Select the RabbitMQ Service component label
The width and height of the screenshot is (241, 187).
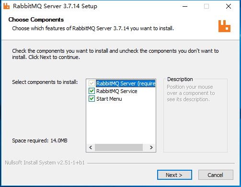pos(117,91)
